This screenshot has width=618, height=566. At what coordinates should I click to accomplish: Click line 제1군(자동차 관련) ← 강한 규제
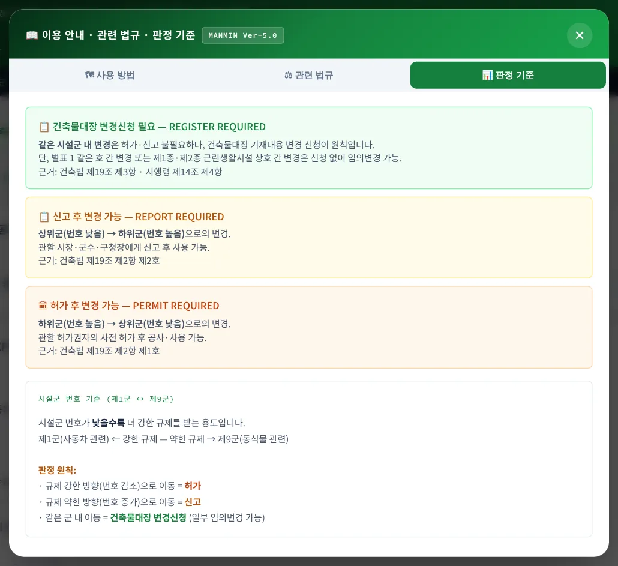coord(163,439)
